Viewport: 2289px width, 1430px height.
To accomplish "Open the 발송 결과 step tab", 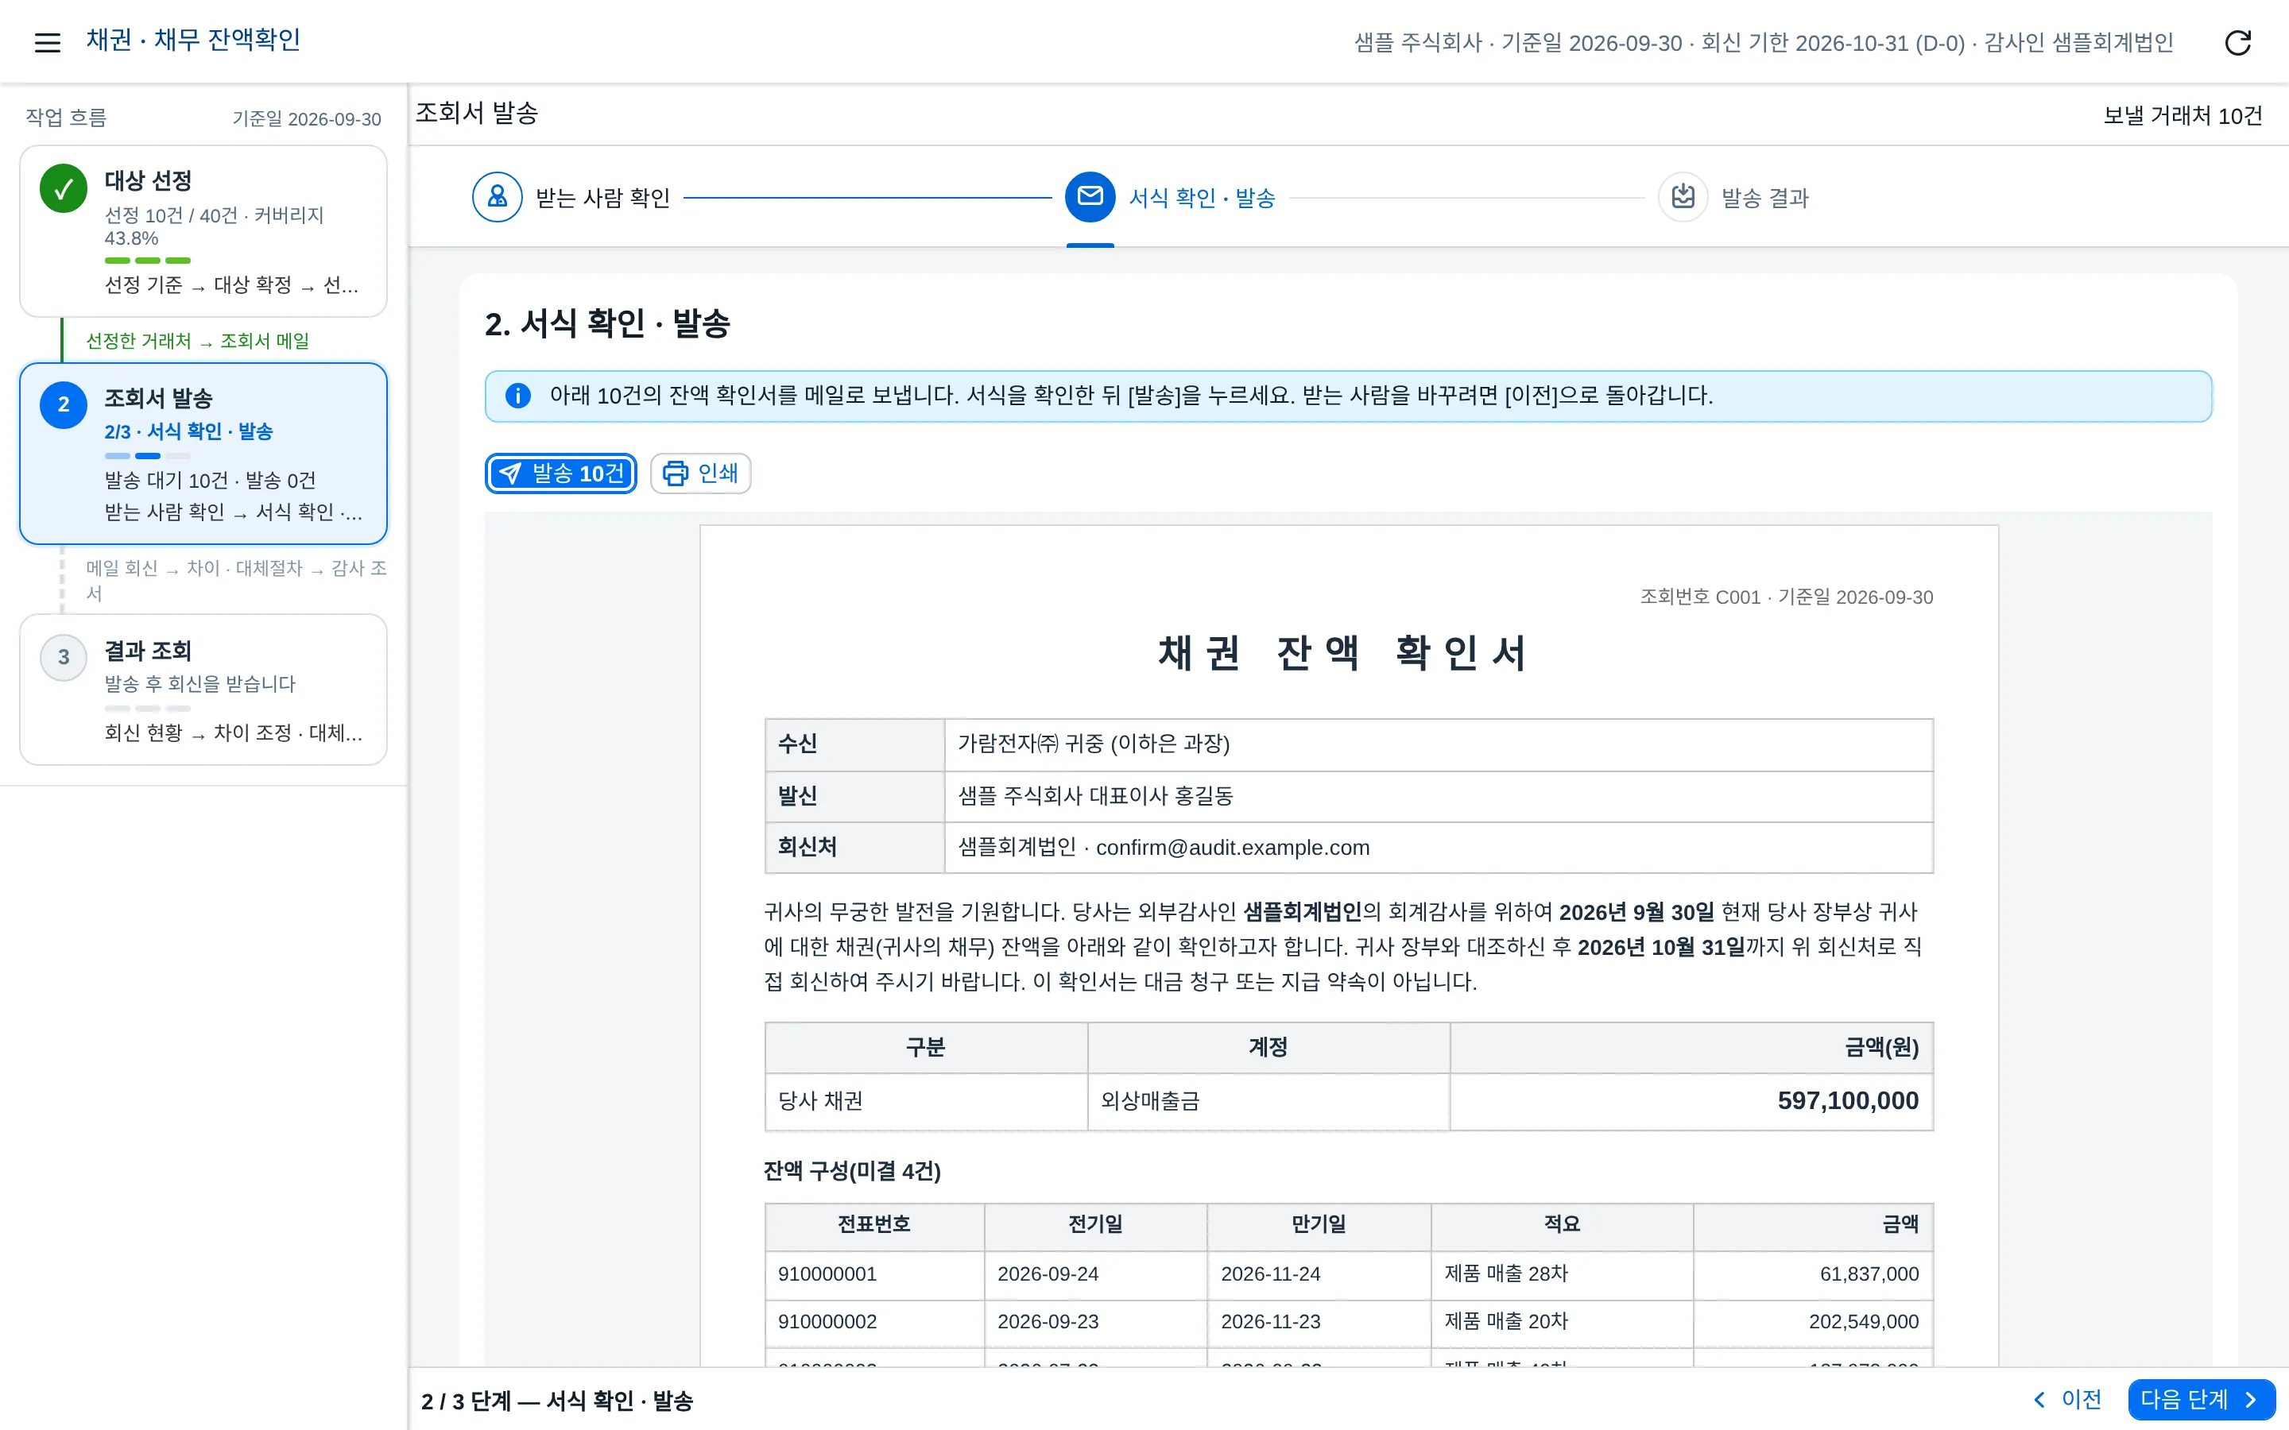I will (x=1733, y=197).
